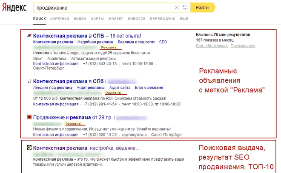Open the Маркет tab
Image resolution: width=281 pixels, height=173 pixels.
(115, 19)
